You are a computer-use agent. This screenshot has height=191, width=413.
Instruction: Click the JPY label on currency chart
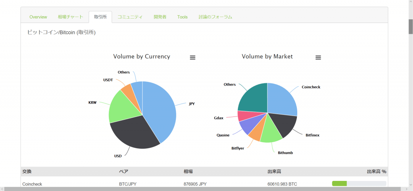(192, 104)
